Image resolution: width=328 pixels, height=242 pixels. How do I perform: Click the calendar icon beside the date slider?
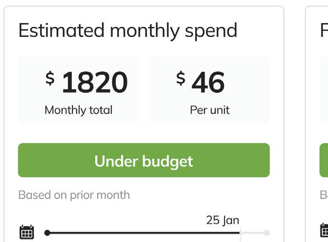tap(27, 232)
